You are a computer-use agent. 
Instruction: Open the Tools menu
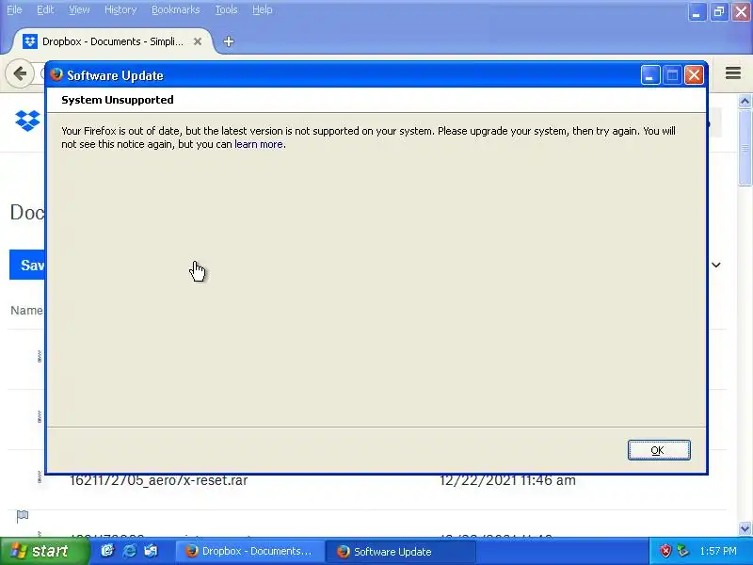[226, 9]
